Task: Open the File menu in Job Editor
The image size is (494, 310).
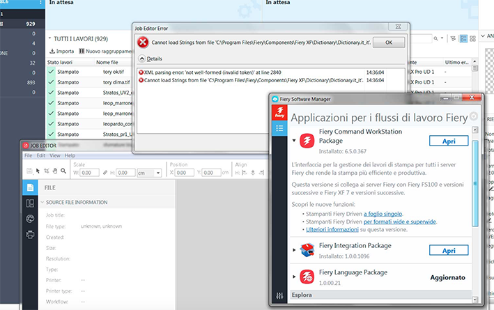Action: [29, 155]
